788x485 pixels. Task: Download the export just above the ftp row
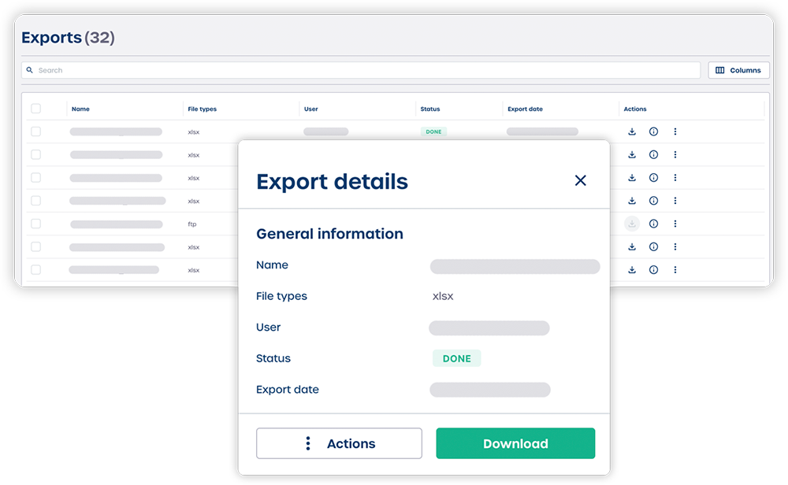(632, 201)
